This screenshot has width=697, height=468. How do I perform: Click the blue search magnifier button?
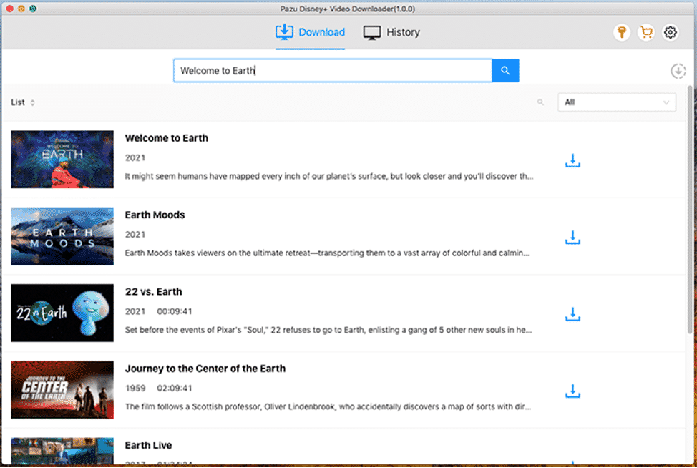pyautogui.click(x=505, y=70)
